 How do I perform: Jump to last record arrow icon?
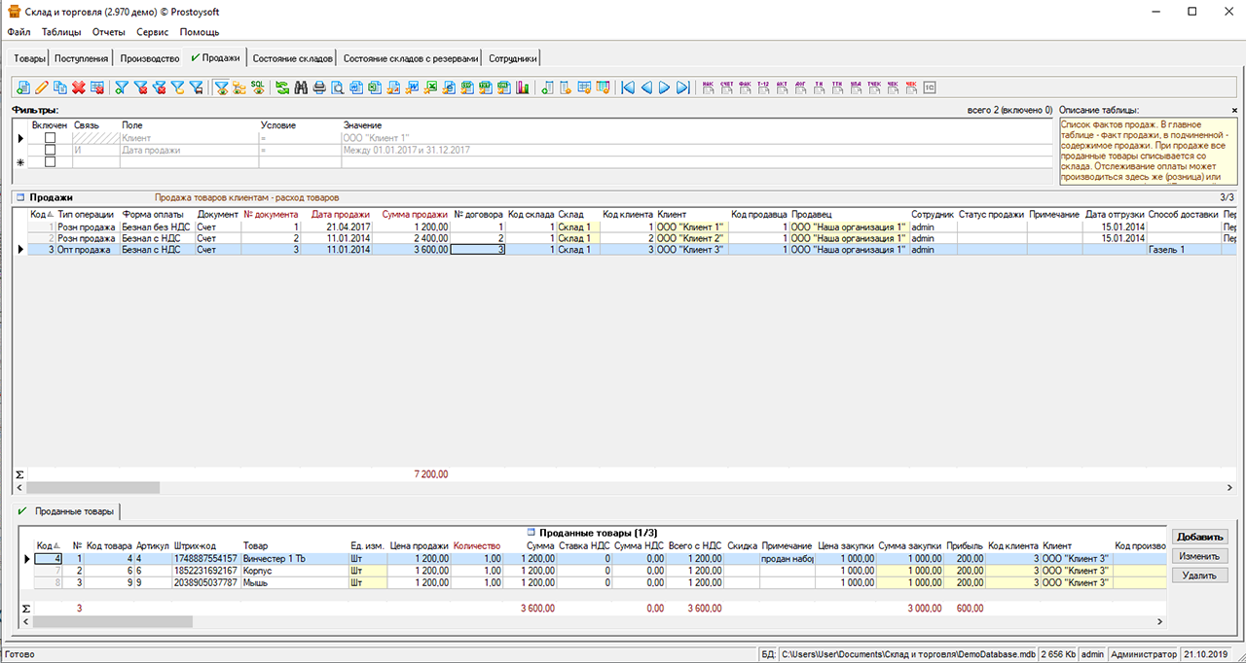coord(683,88)
